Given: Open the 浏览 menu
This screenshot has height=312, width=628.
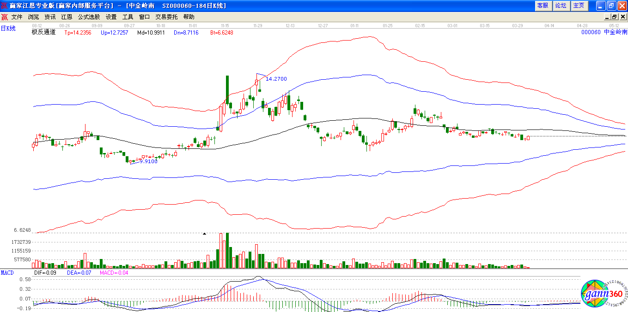Looking at the screenshot, I should click(33, 17).
